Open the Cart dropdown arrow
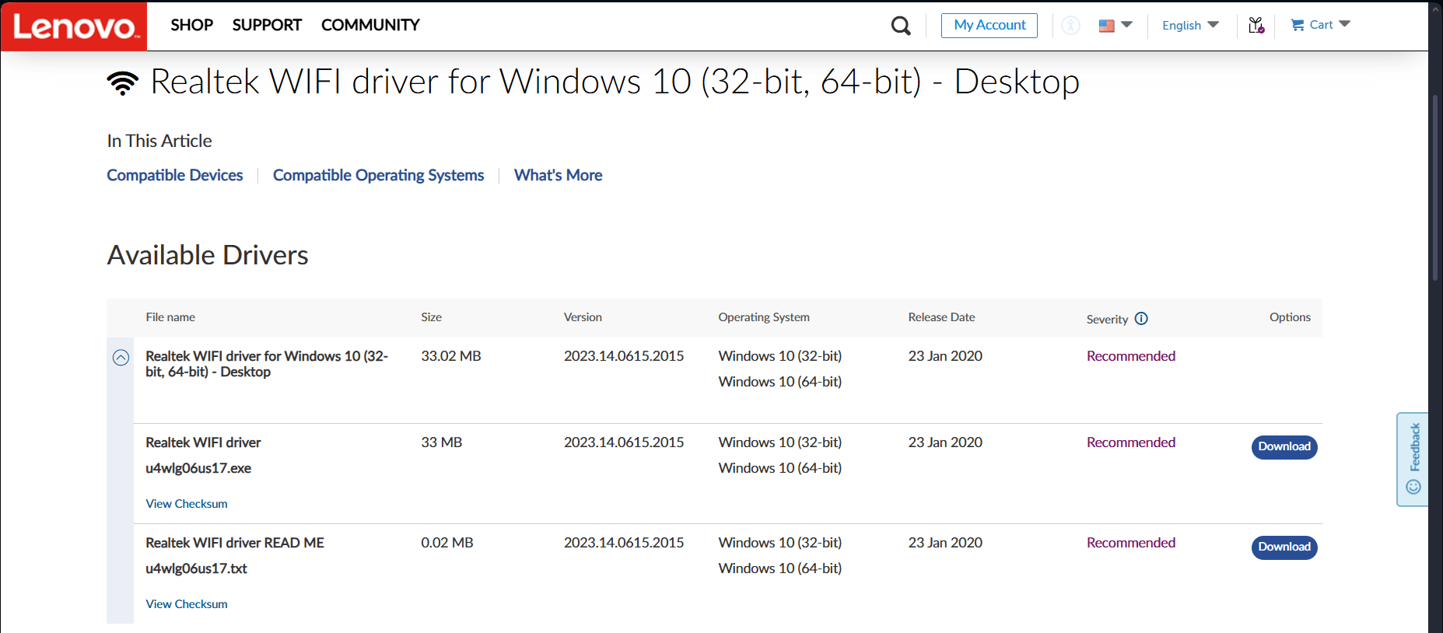This screenshot has width=1443, height=633. point(1345,24)
